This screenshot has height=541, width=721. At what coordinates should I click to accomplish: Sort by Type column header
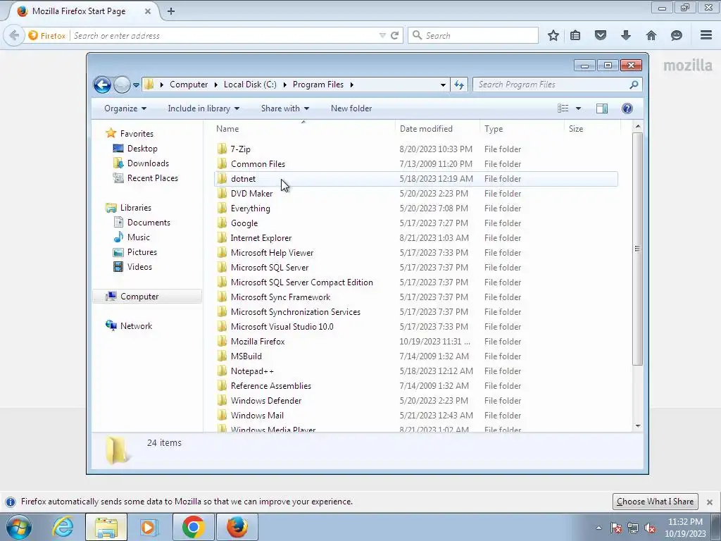[x=522, y=129]
